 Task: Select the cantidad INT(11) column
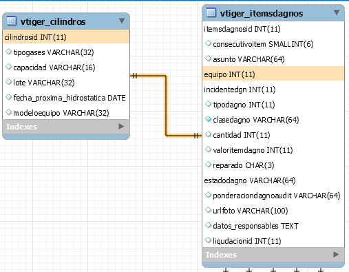tap(273, 135)
